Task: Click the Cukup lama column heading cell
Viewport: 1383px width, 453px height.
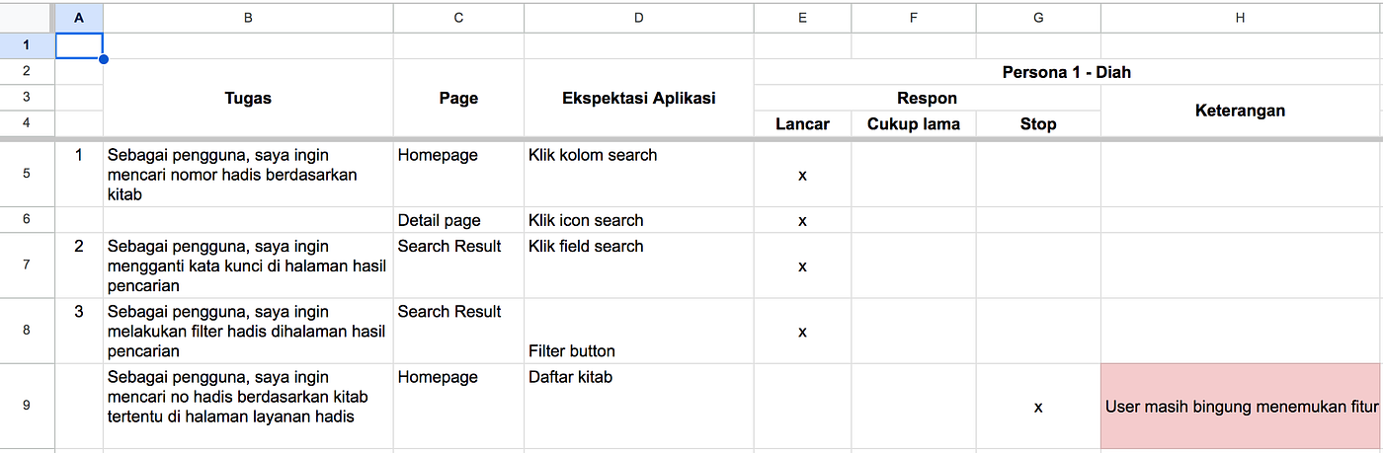Action: tap(914, 123)
